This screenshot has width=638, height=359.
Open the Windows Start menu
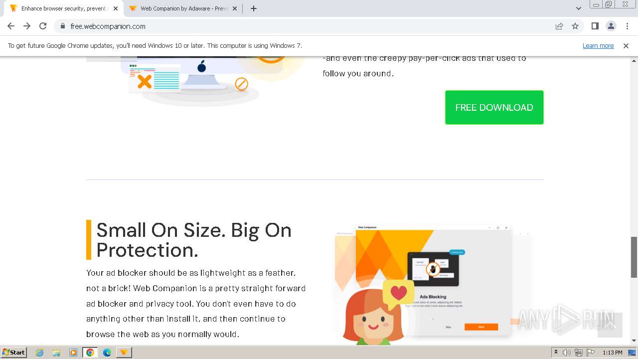click(13, 352)
